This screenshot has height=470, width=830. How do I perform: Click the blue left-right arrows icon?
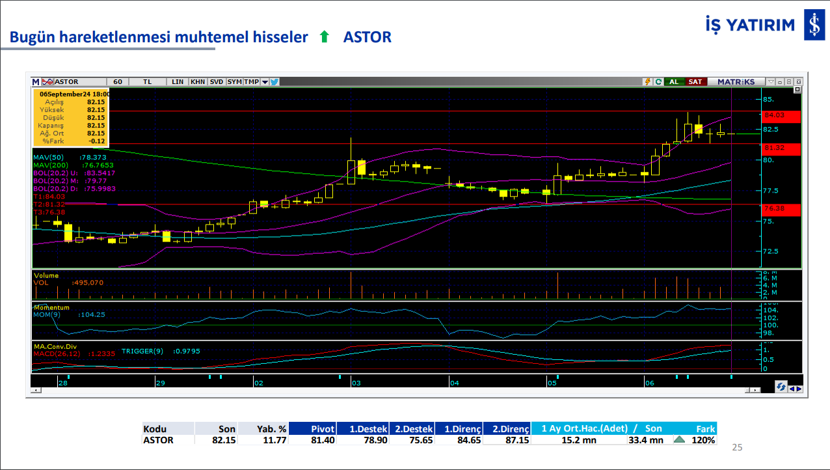click(795, 388)
